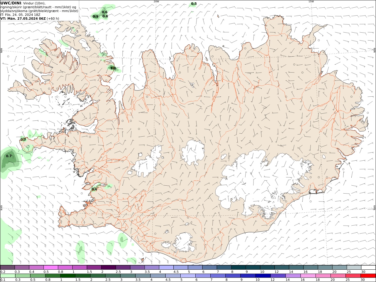Pick the bright magenta 0.5 swatch in the upper legend row
The height and width of the screenshot is (282, 376).
[x=51, y=267]
